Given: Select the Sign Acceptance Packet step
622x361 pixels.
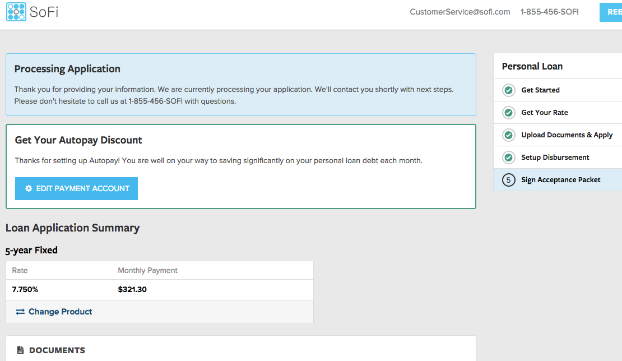Looking at the screenshot, I should click(x=558, y=180).
